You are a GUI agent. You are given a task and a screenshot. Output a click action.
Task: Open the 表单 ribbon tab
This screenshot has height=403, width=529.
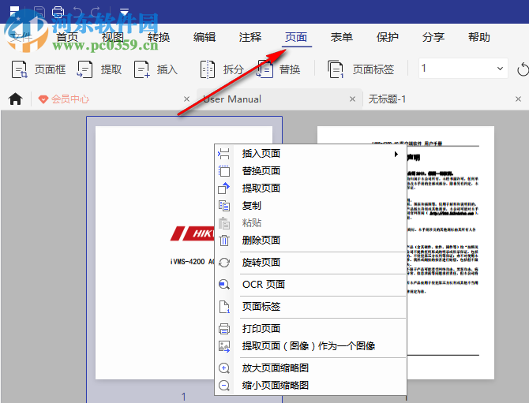click(x=342, y=37)
